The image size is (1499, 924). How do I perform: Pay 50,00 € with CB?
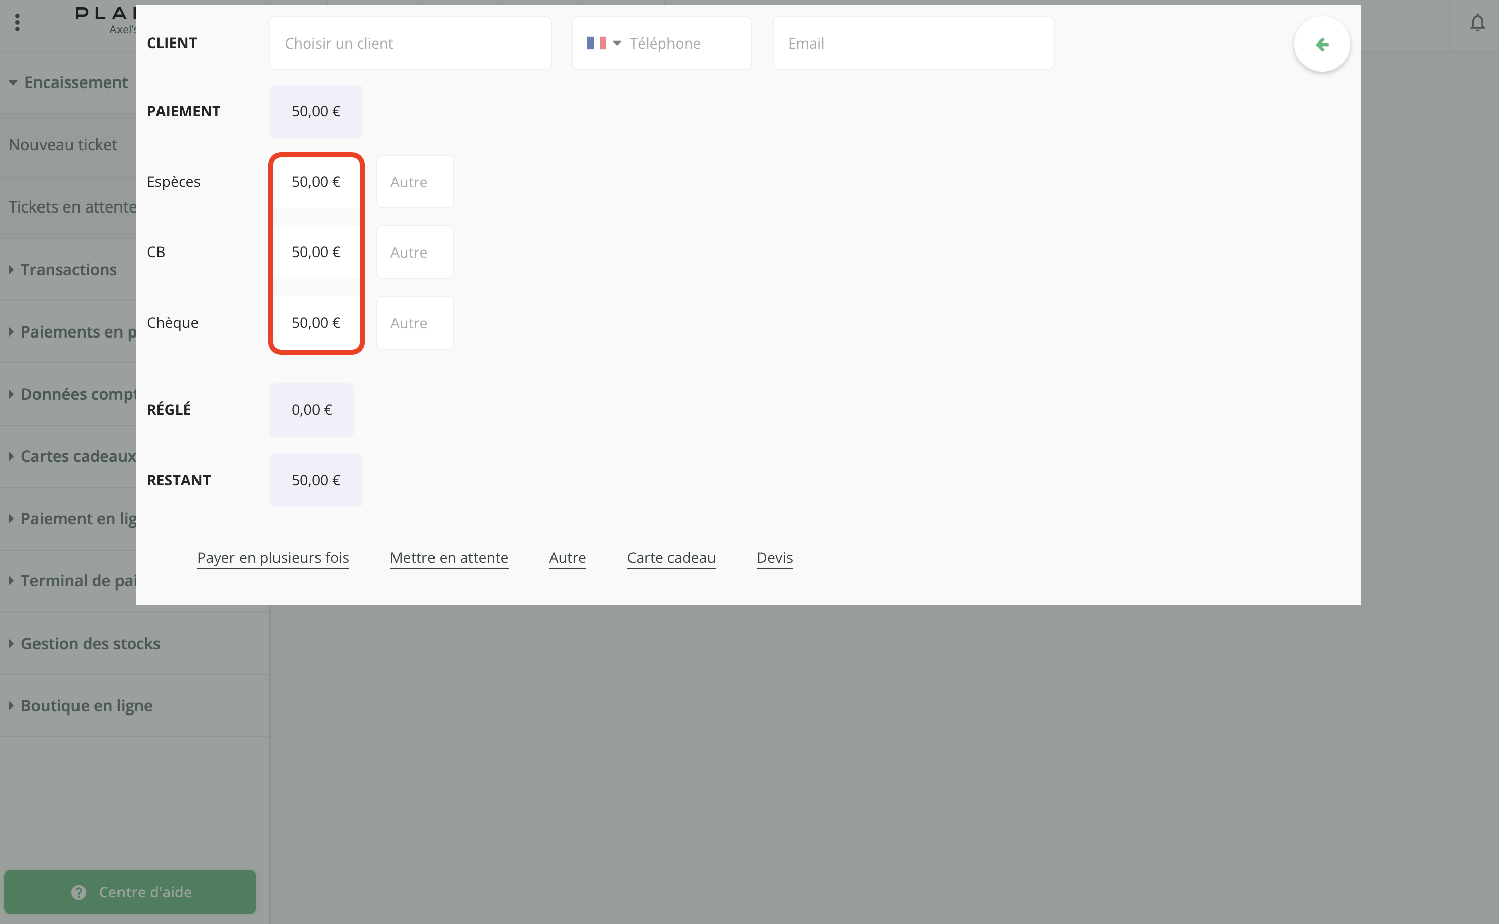tap(315, 253)
